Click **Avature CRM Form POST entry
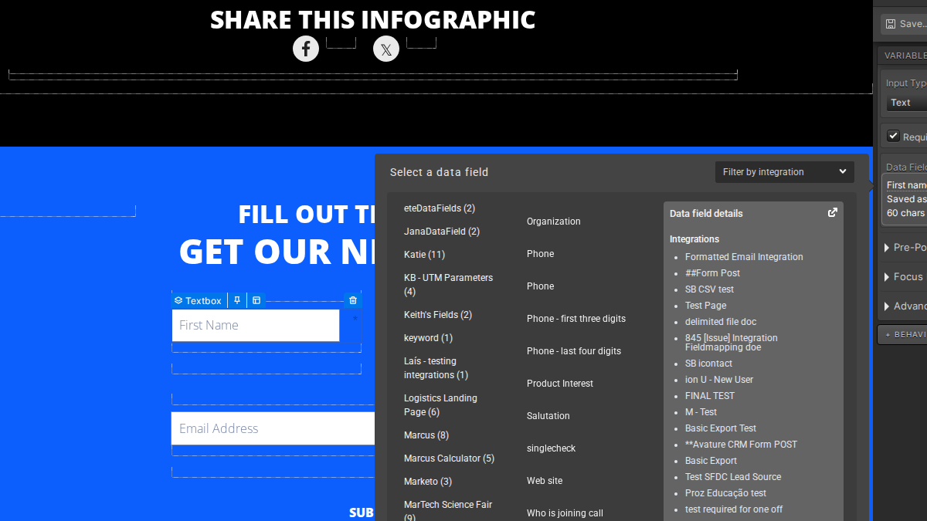The height and width of the screenshot is (521, 927). [x=741, y=445]
